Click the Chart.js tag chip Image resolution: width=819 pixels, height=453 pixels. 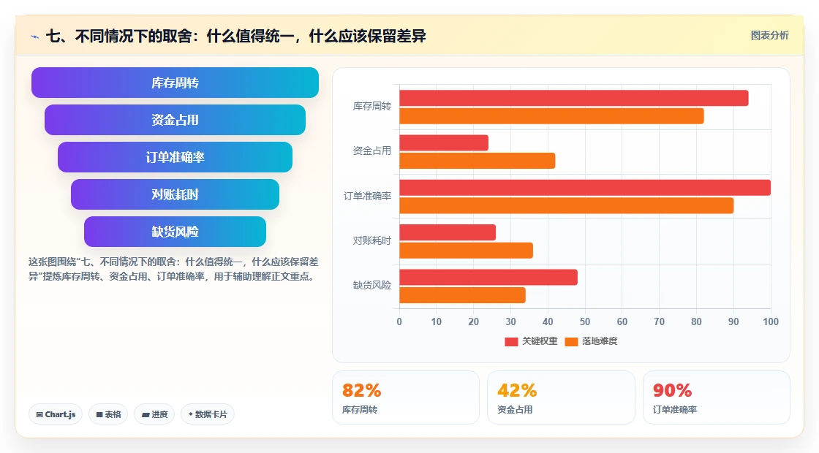pyautogui.click(x=56, y=414)
